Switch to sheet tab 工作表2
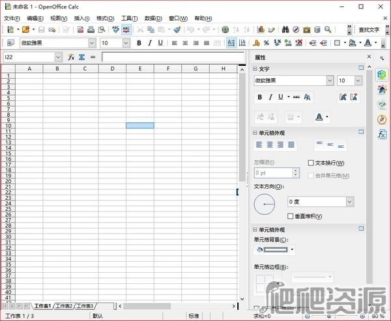 point(64,306)
